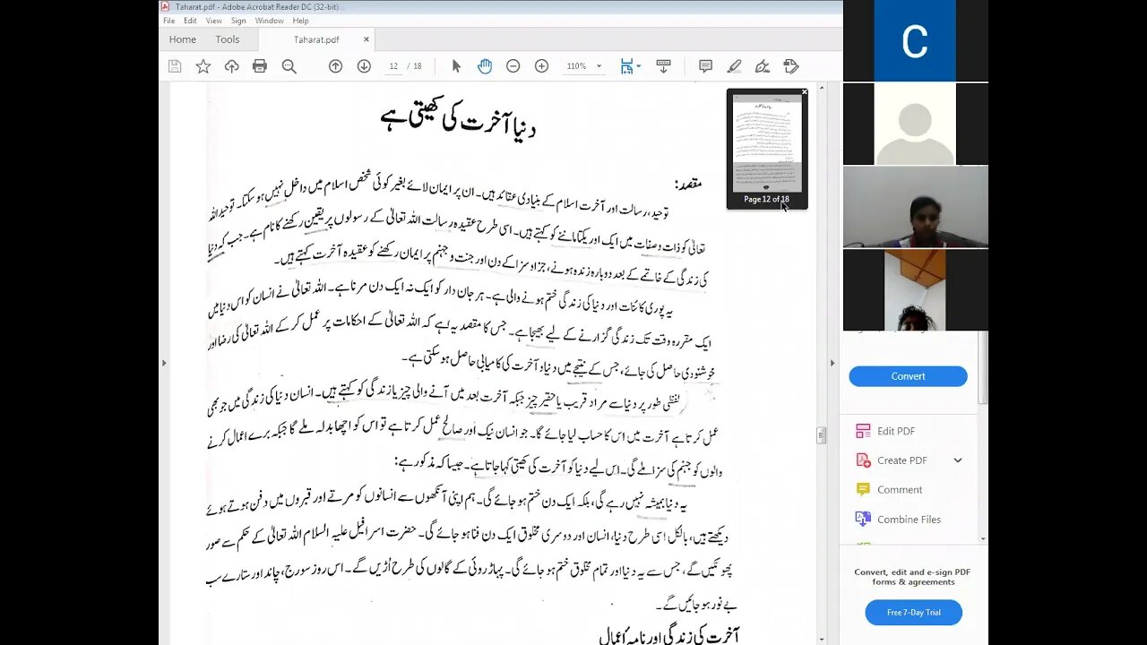This screenshot has height=645, width=1147.
Task: Click the page number field showing 12
Action: [393, 66]
